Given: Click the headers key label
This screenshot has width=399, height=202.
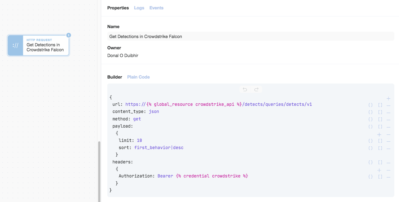Looking at the screenshot, I should coord(123,162).
